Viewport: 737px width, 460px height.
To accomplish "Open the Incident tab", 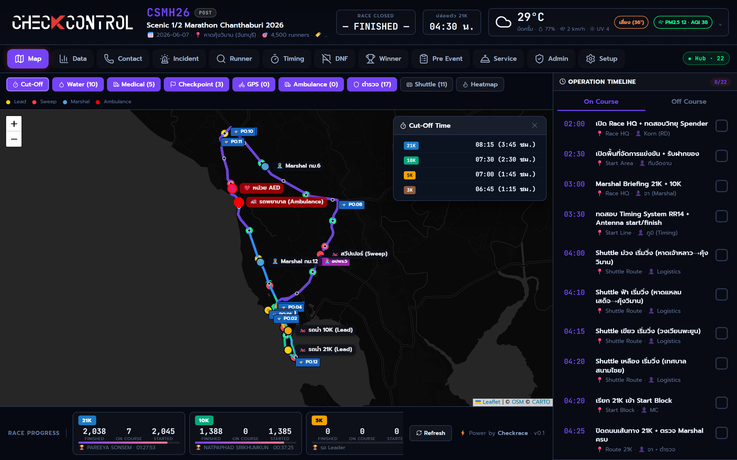I will coord(179,59).
